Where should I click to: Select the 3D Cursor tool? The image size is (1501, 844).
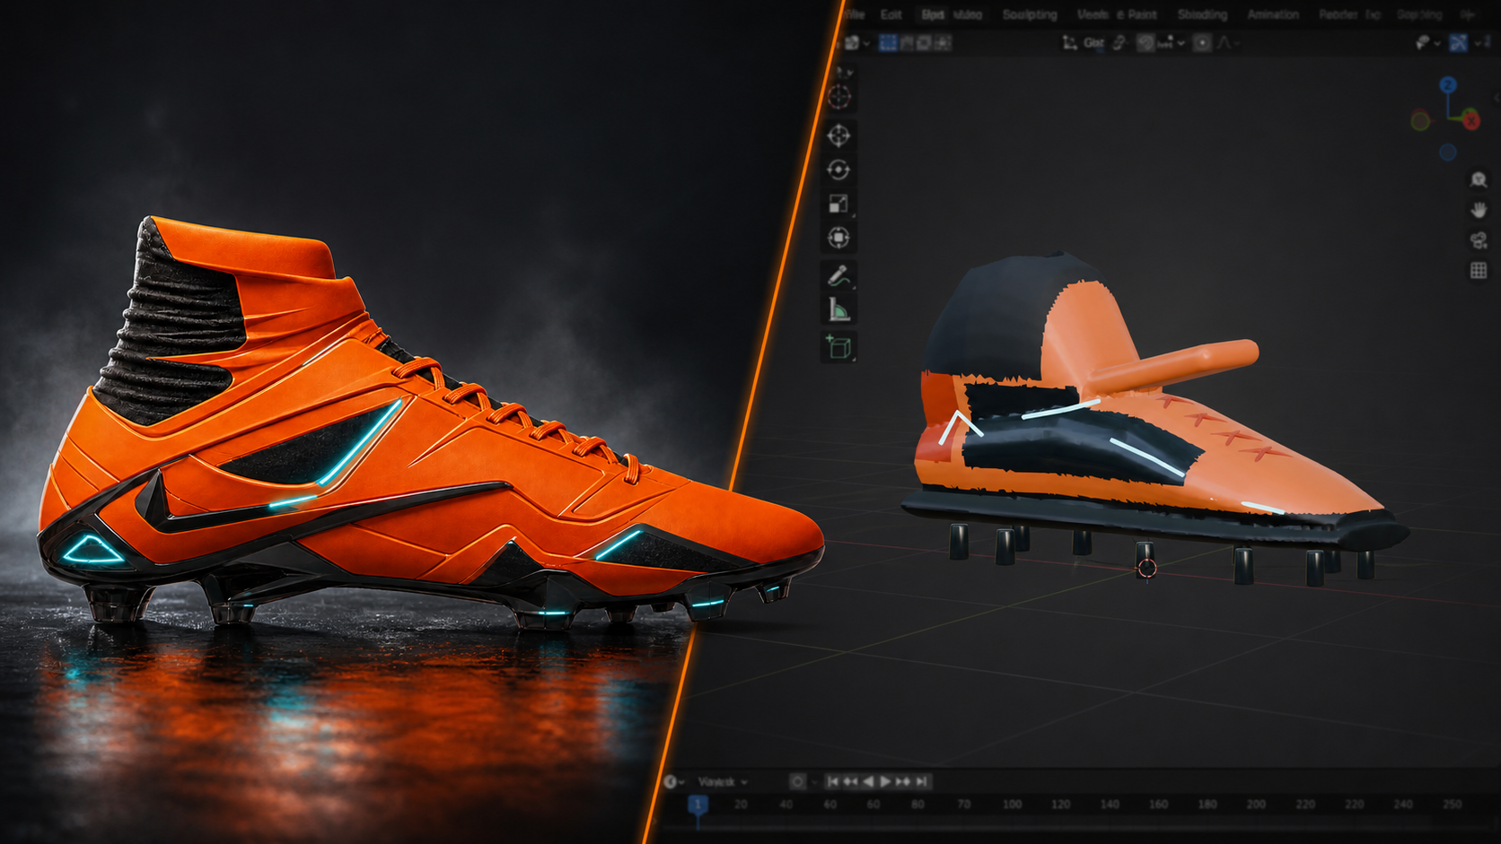839,97
